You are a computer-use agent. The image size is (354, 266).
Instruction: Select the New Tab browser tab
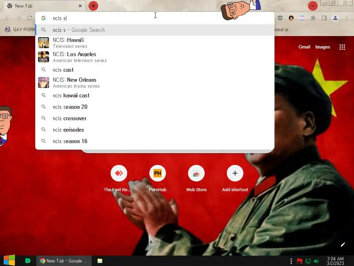tap(44, 6)
